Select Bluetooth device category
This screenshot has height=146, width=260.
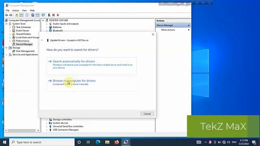point(58,31)
